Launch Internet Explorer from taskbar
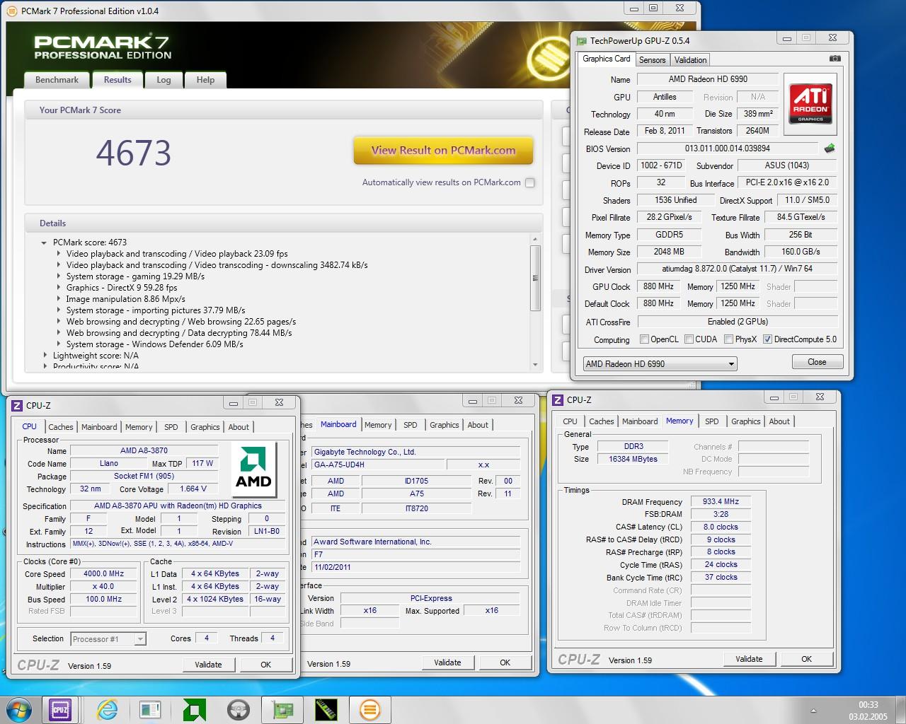The height and width of the screenshot is (724, 906). tap(108, 709)
